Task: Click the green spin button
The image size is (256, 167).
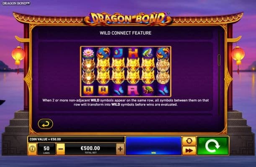Action: click(x=213, y=146)
